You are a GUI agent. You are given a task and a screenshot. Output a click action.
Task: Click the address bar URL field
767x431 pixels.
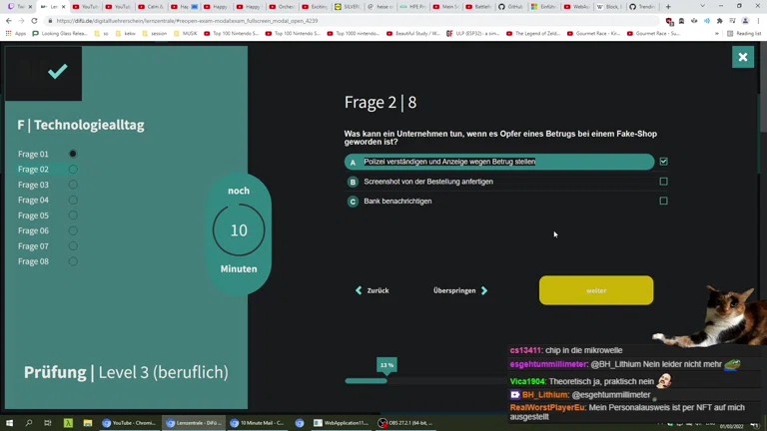pos(352,21)
